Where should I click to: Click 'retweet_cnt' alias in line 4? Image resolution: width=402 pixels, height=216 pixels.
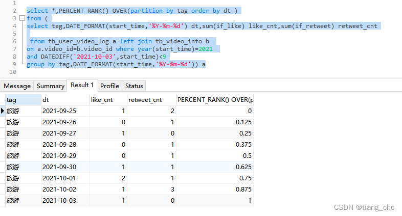(358, 26)
